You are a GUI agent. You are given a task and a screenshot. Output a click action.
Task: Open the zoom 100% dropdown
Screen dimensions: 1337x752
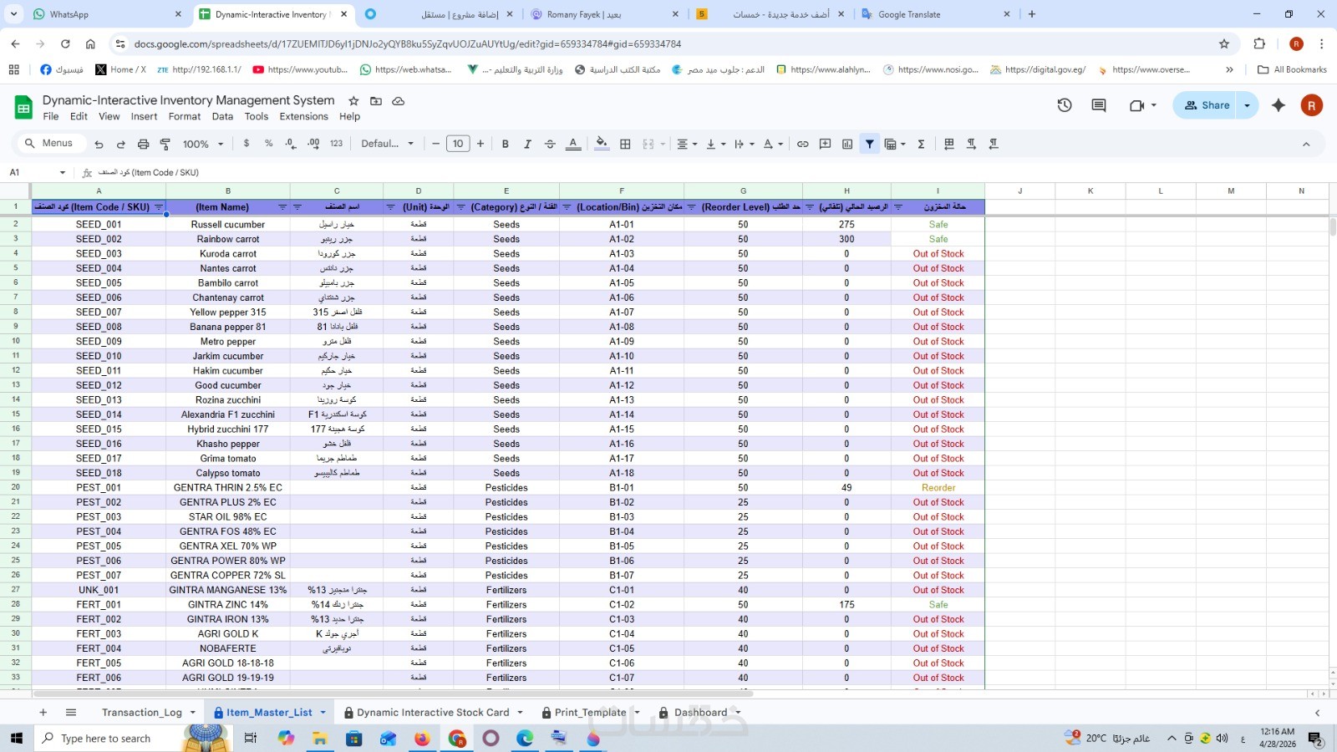pyautogui.click(x=203, y=144)
